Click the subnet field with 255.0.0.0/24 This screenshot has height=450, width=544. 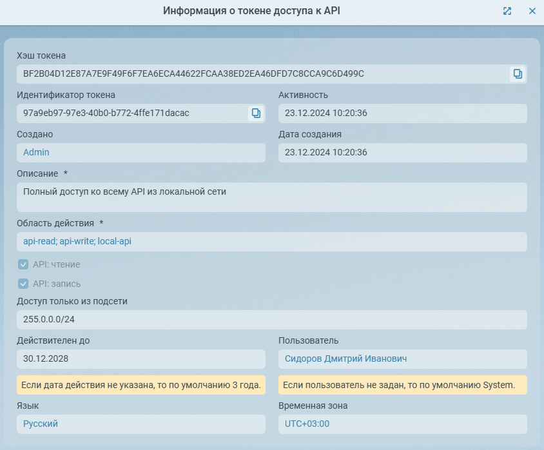pos(271,320)
